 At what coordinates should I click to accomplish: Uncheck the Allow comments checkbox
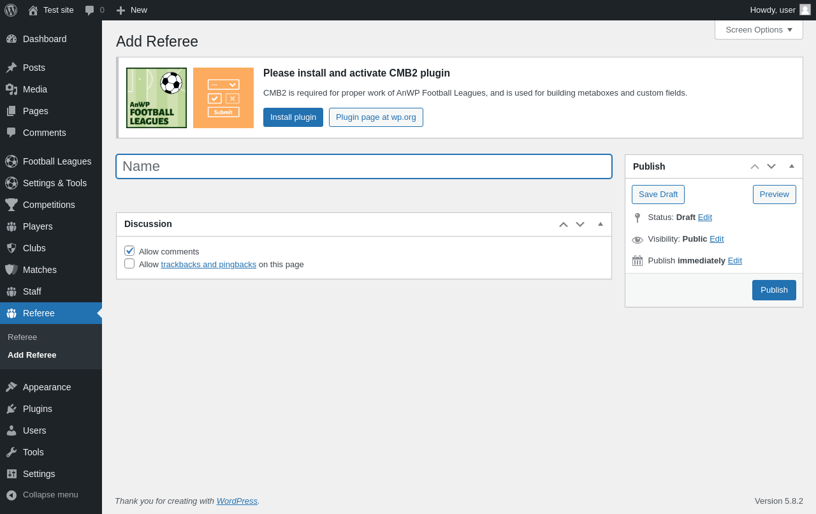pyautogui.click(x=129, y=251)
